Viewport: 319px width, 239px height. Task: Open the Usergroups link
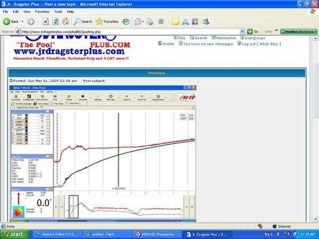pyautogui.click(x=253, y=38)
